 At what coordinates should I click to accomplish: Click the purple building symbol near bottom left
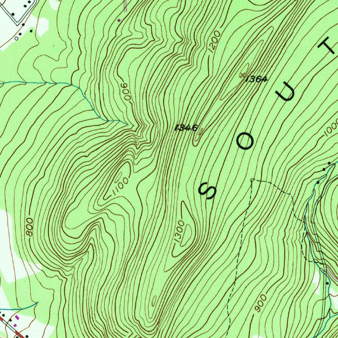pyautogui.click(x=17, y=318)
